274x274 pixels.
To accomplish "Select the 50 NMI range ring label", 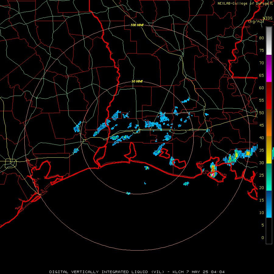I will [137, 81].
